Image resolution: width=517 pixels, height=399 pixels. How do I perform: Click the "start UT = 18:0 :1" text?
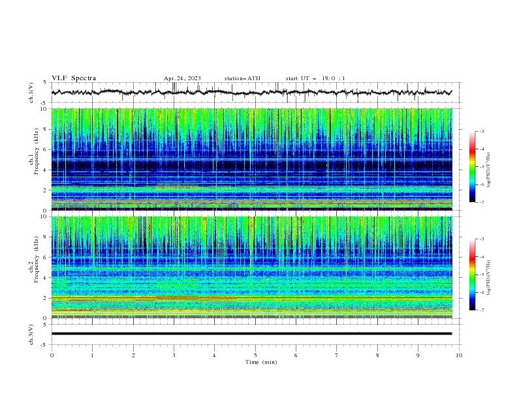click(x=315, y=78)
